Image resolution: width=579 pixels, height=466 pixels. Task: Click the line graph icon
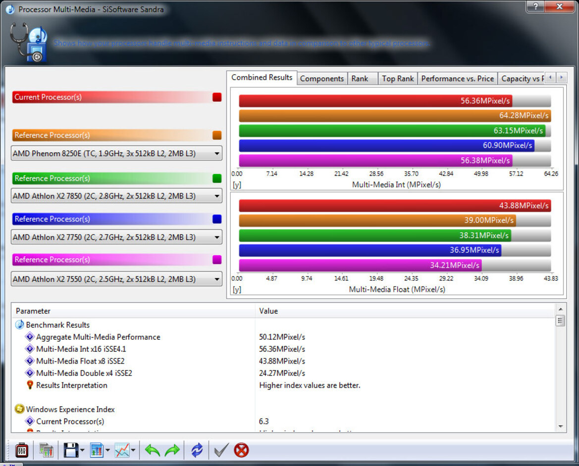[x=122, y=450]
